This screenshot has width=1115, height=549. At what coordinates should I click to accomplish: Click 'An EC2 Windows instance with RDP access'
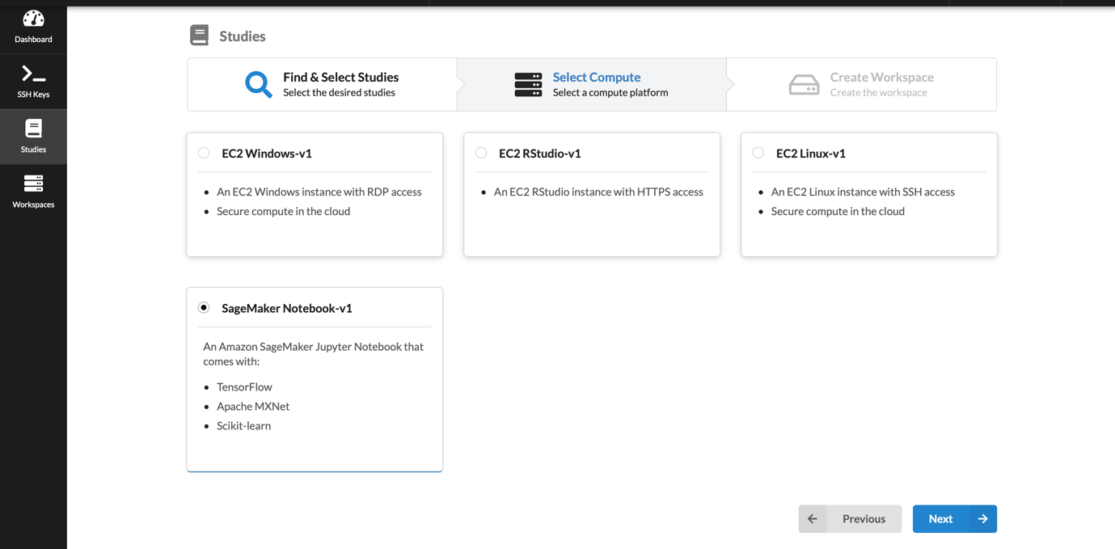tap(319, 192)
